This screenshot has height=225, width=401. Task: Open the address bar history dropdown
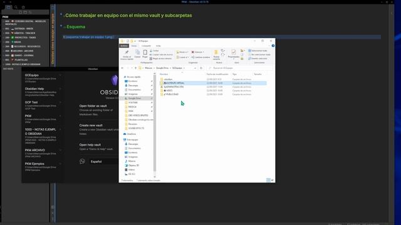click(195, 68)
